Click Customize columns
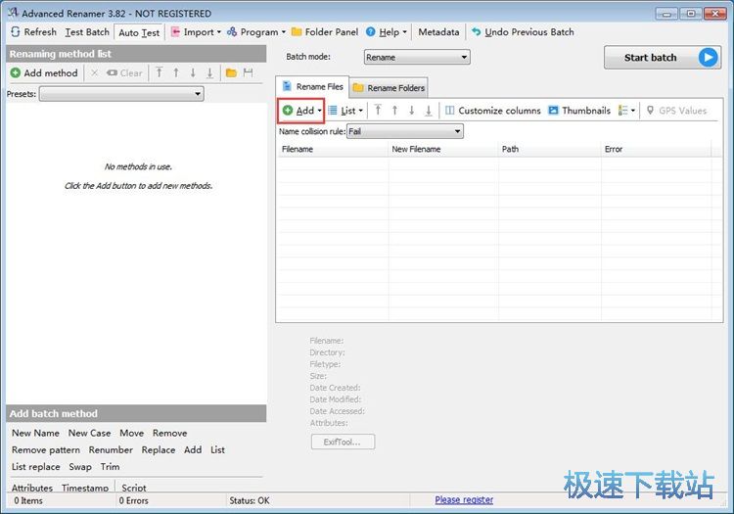 [493, 111]
